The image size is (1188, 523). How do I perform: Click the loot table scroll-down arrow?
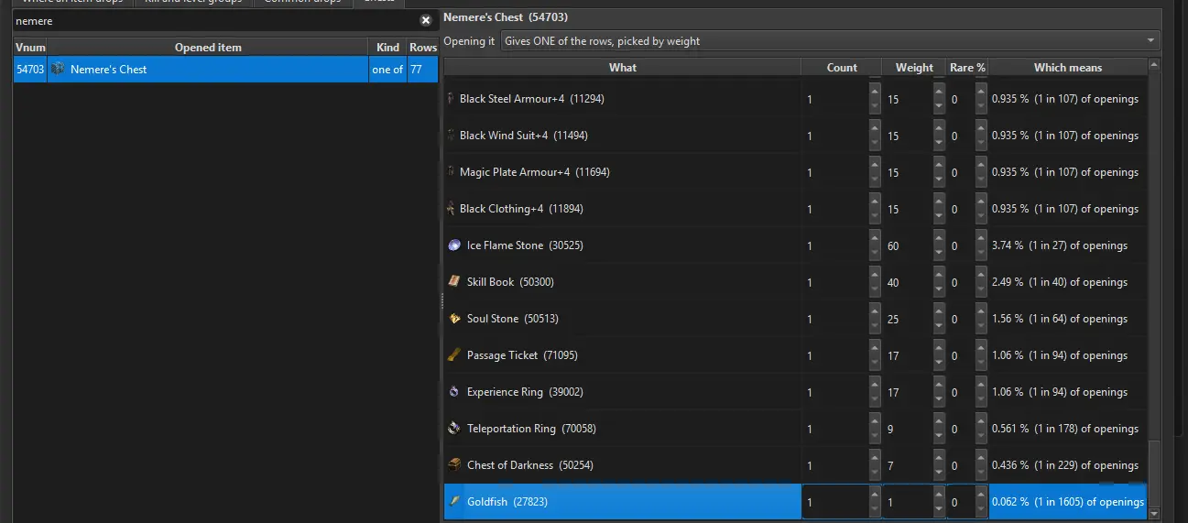click(x=1154, y=513)
